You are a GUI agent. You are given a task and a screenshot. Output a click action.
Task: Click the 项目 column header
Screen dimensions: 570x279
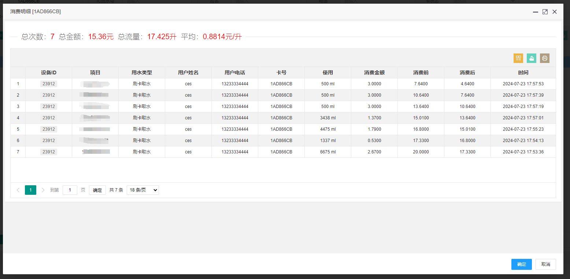tap(95, 72)
